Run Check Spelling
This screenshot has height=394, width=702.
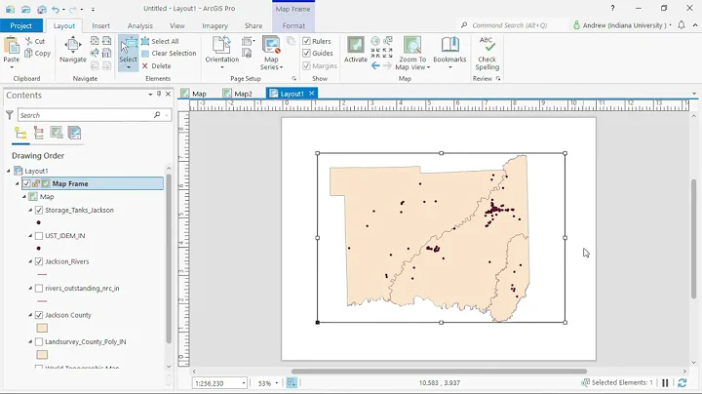[487, 53]
